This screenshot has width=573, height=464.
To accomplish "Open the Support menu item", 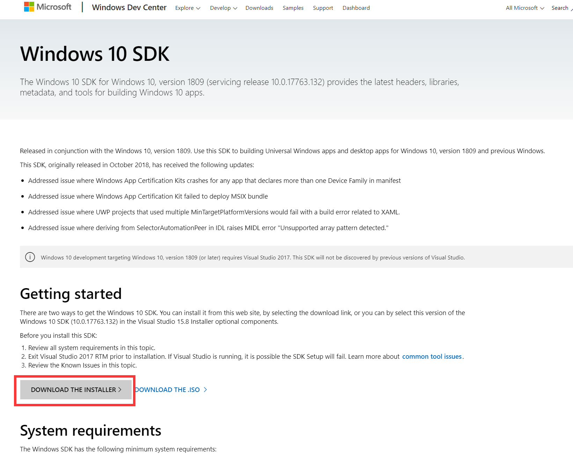I will 323,8.
